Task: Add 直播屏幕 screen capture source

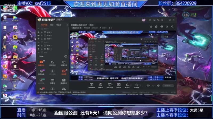Action: (92, 86)
